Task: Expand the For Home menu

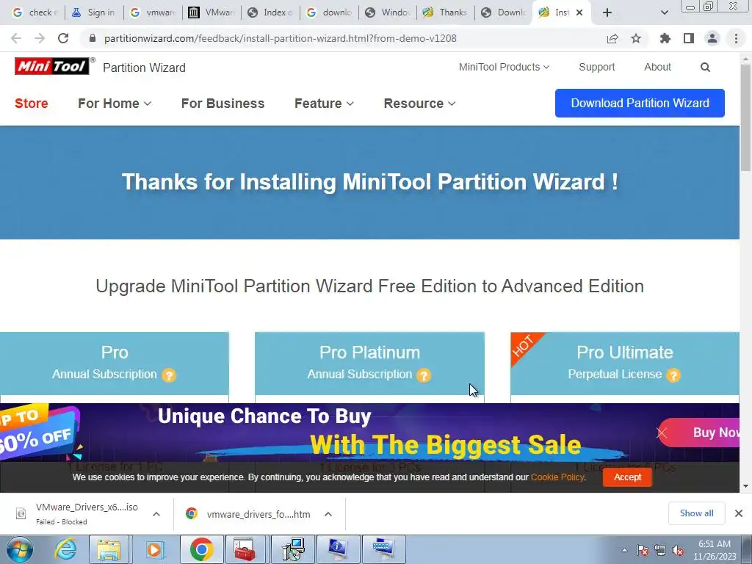Action: point(115,104)
